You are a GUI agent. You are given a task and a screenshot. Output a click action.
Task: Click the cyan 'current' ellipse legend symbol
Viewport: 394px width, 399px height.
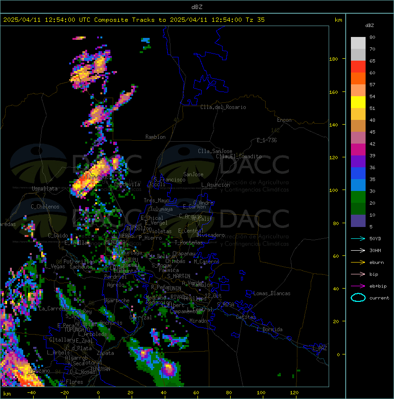pyautogui.click(x=358, y=298)
